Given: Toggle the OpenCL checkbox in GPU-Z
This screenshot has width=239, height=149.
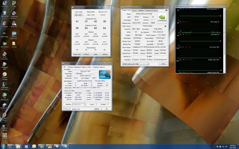Looking at the screenshot, I should point(133,60).
